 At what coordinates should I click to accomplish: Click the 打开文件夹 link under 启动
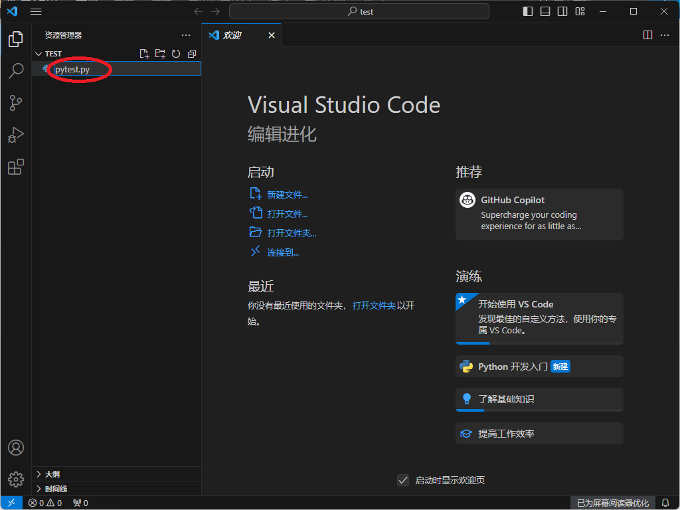pos(292,233)
